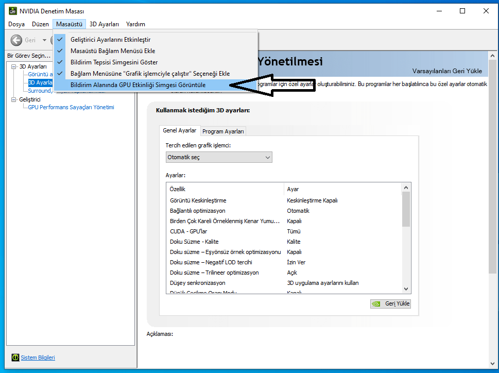Click main panel scroll-down arrow
The width and height of the screenshot is (499, 373).
[492, 363]
